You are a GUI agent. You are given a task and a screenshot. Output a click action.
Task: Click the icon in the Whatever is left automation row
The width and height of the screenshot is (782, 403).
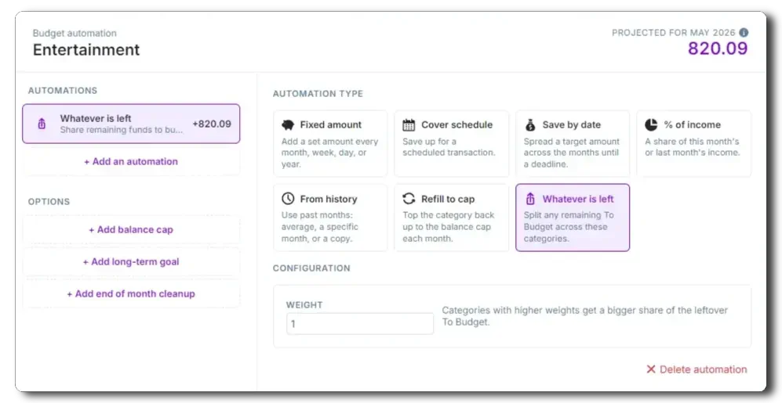42,124
